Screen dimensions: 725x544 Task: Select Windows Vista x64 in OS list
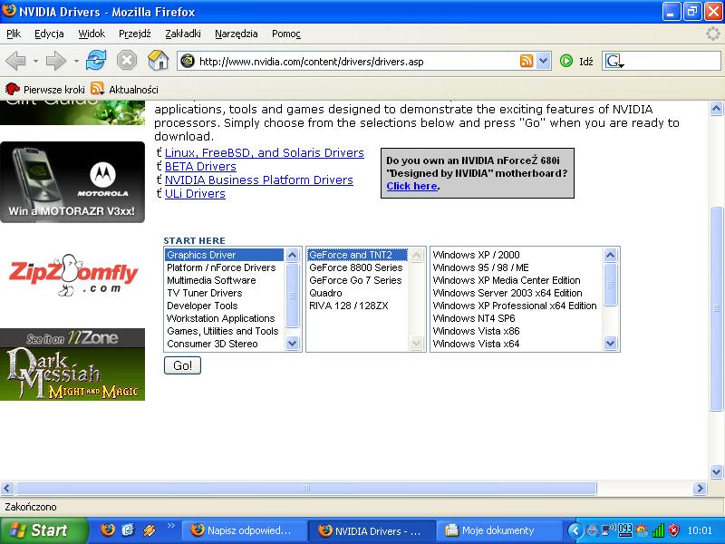[x=476, y=344]
